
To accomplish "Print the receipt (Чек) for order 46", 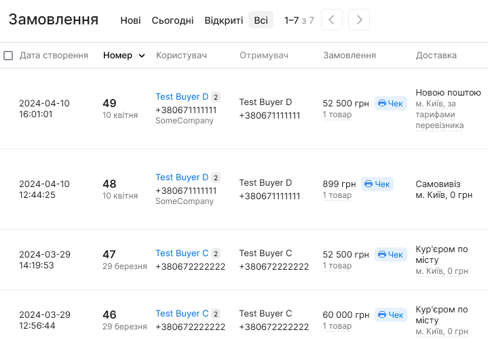I will coord(390,315).
